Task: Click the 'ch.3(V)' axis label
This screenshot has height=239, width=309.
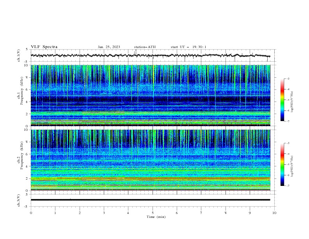Action: pos(19,200)
